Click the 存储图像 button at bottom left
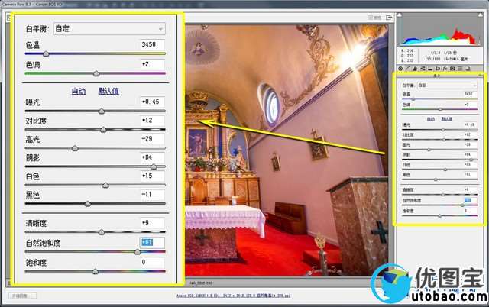 pos(21,295)
